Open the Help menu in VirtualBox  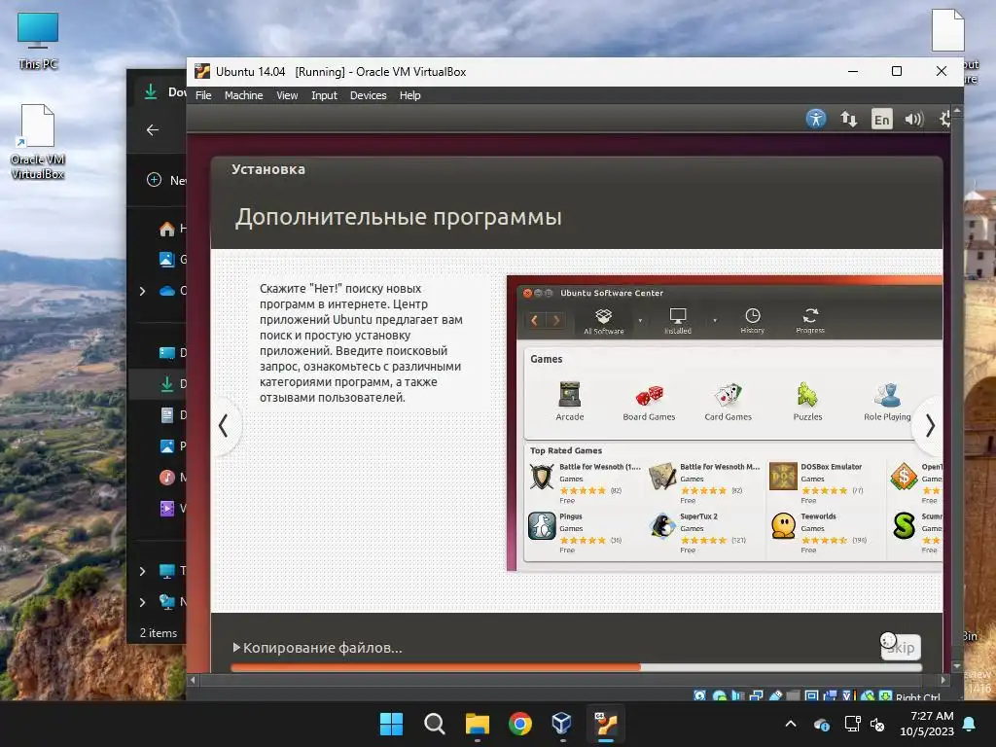pos(409,95)
